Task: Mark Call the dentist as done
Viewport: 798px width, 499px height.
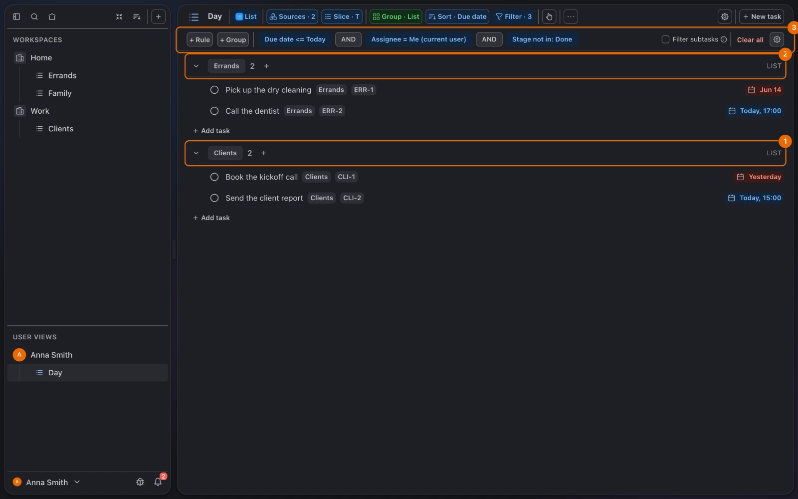Action: (214, 111)
